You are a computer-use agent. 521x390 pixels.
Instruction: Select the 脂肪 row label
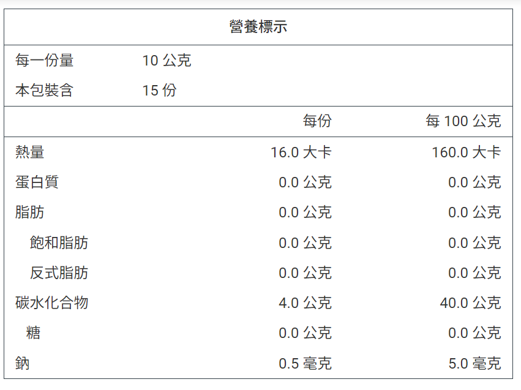[29, 212]
